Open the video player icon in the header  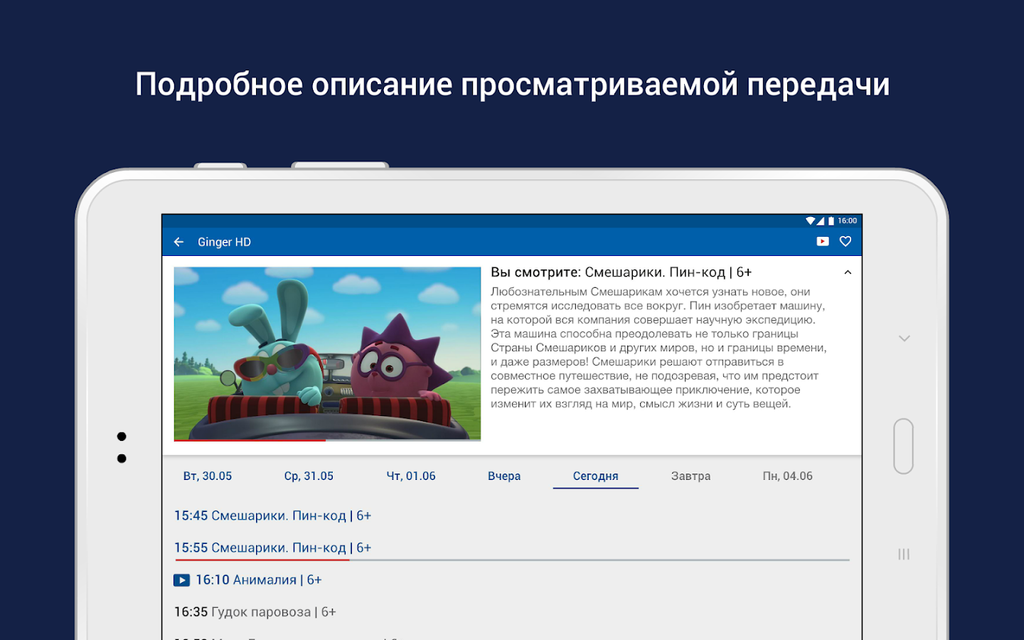tap(823, 242)
